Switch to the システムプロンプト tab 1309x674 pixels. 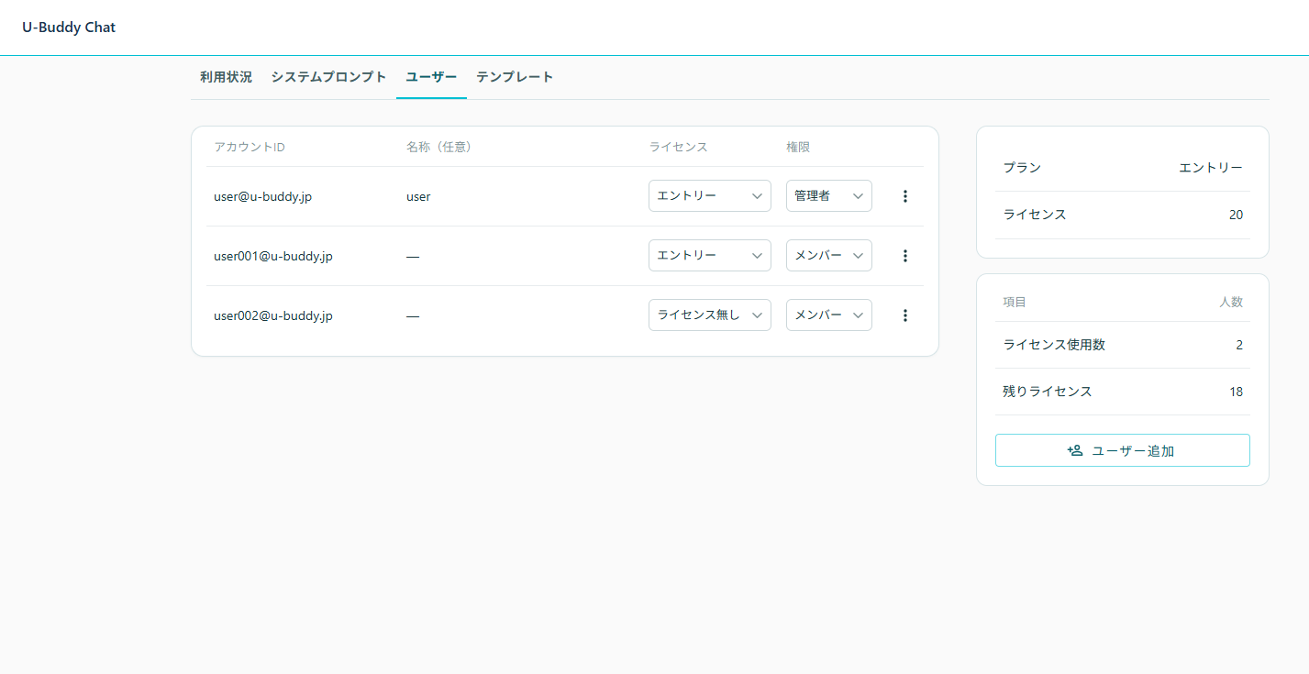point(328,77)
